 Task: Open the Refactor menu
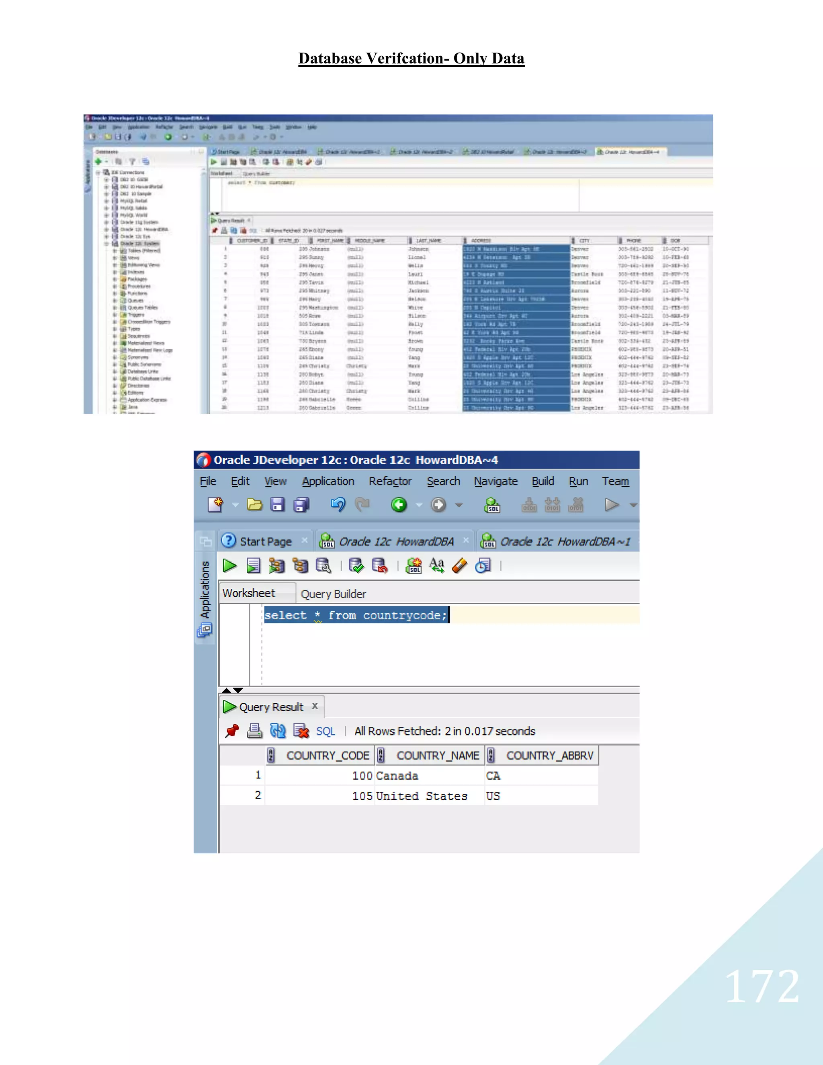point(390,481)
